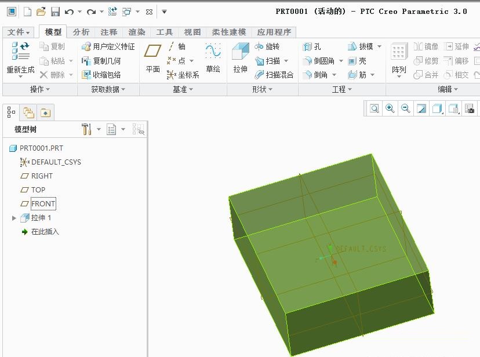Select the 镜像 mirror tool
Image resolution: width=480 pixels, height=357 pixels.
(426, 46)
